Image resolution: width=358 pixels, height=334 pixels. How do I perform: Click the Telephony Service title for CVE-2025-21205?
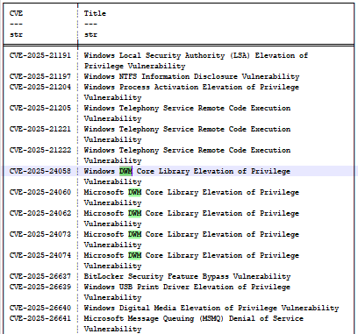point(187,113)
